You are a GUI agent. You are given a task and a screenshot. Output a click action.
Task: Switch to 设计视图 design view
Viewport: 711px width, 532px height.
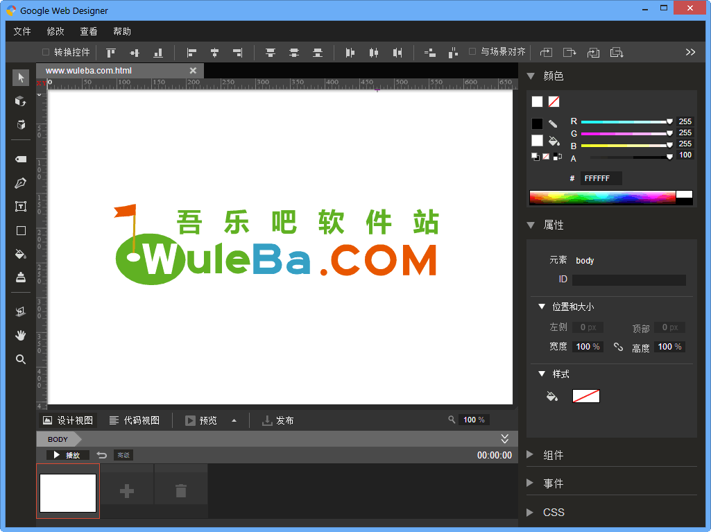tap(68, 420)
